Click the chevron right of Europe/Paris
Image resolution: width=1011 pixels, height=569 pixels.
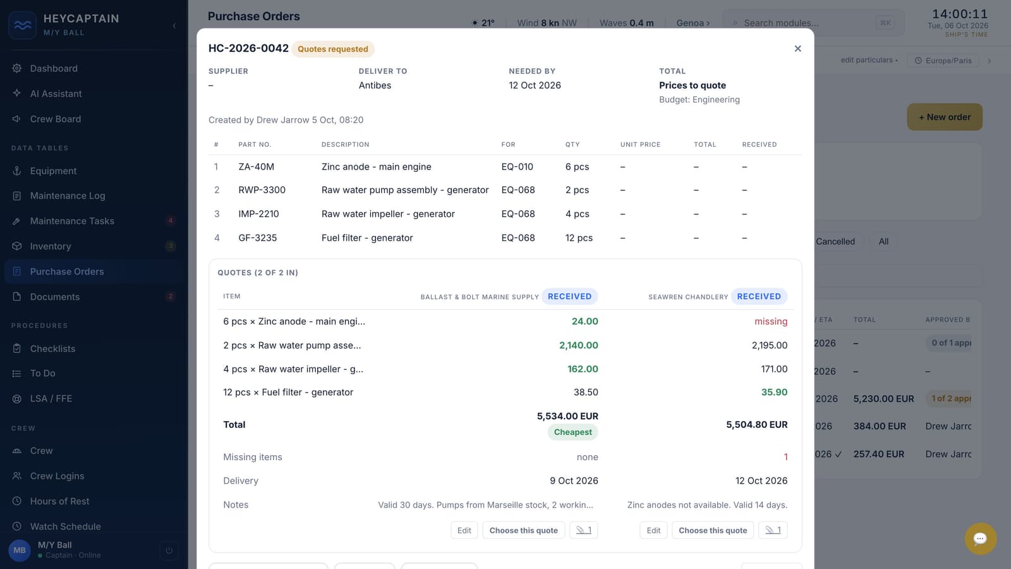(x=990, y=61)
